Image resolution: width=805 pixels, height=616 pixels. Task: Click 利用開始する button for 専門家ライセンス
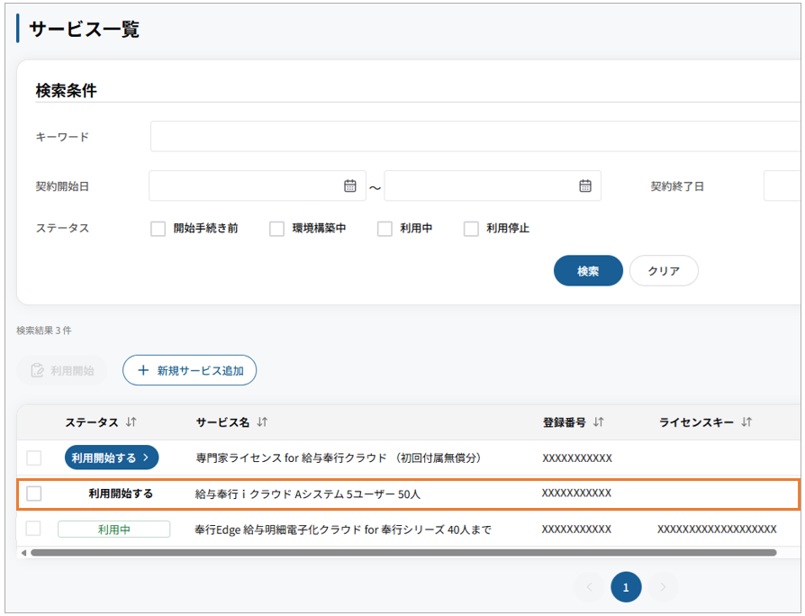pyautogui.click(x=112, y=457)
